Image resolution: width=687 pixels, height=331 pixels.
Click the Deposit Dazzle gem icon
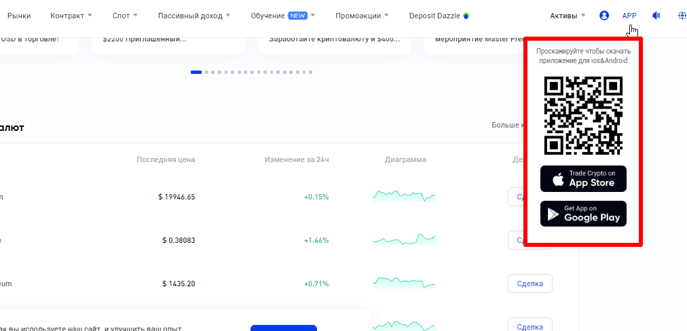466,16
